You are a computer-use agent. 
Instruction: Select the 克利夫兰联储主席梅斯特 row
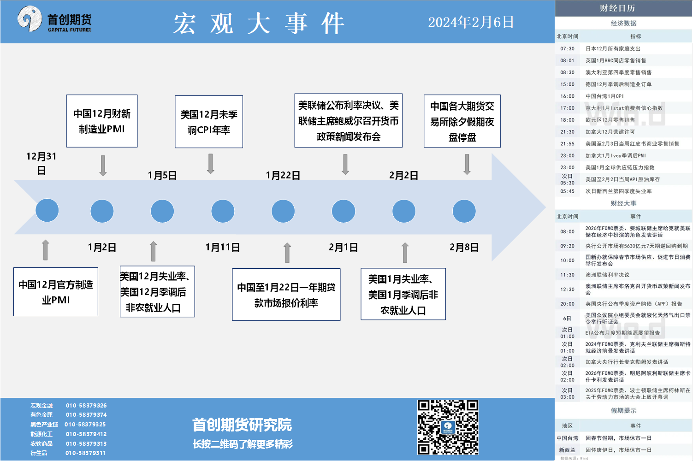pyautogui.click(x=623, y=348)
